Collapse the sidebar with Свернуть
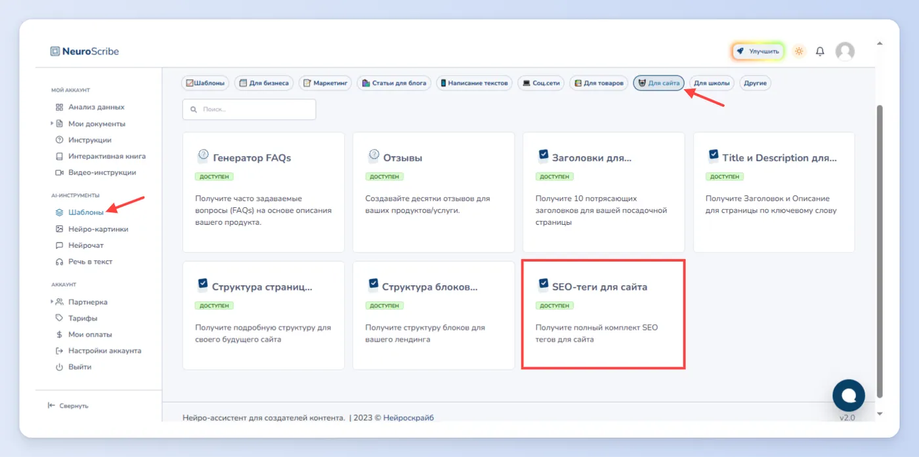The image size is (919, 457). pos(68,406)
